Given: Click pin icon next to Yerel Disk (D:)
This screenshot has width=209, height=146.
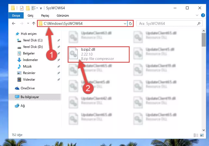Looking at the screenshot, I should 59,47.
